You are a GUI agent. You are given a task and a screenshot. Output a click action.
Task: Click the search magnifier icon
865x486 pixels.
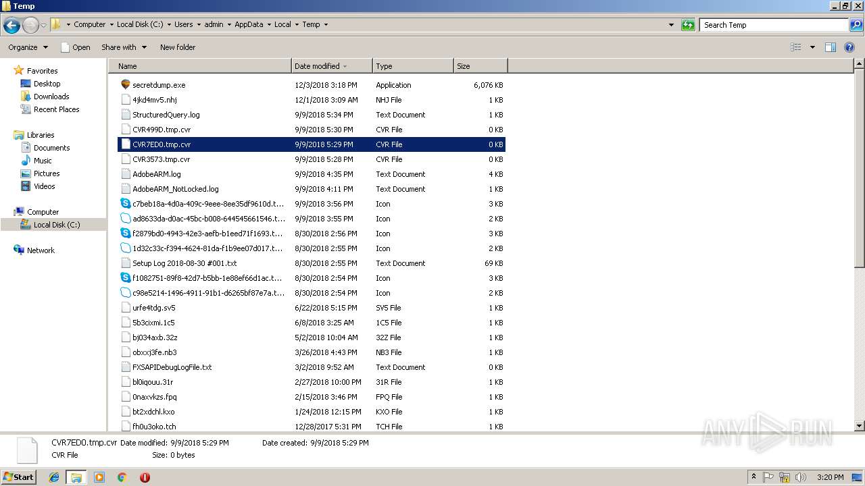(x=856, y=25)
